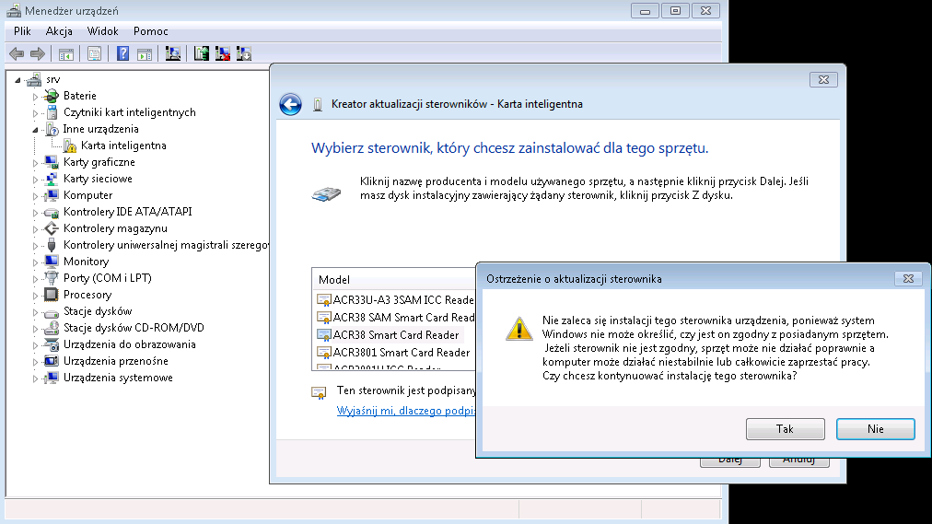Open the Akcja menu
This screenshot has height=524, width=932.
[x=59, y=31]
